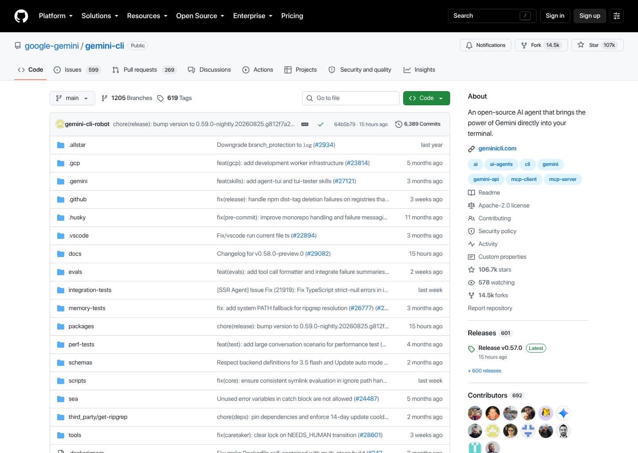Open the third_party/get-ripgrep folder
The height and width of the screenshot is (453, 638).
pos(98,417)
